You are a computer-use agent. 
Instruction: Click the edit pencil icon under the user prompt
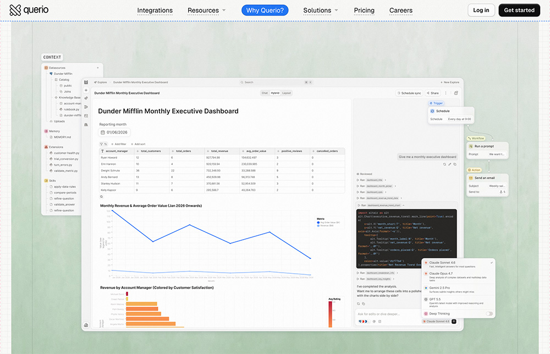(x=450, y=164)
